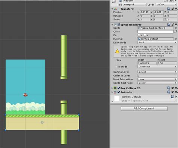Viewport: 178px width, 148px height.
Task: Expand the Sprites-Default material foldout
Action: tap(112, 101)
